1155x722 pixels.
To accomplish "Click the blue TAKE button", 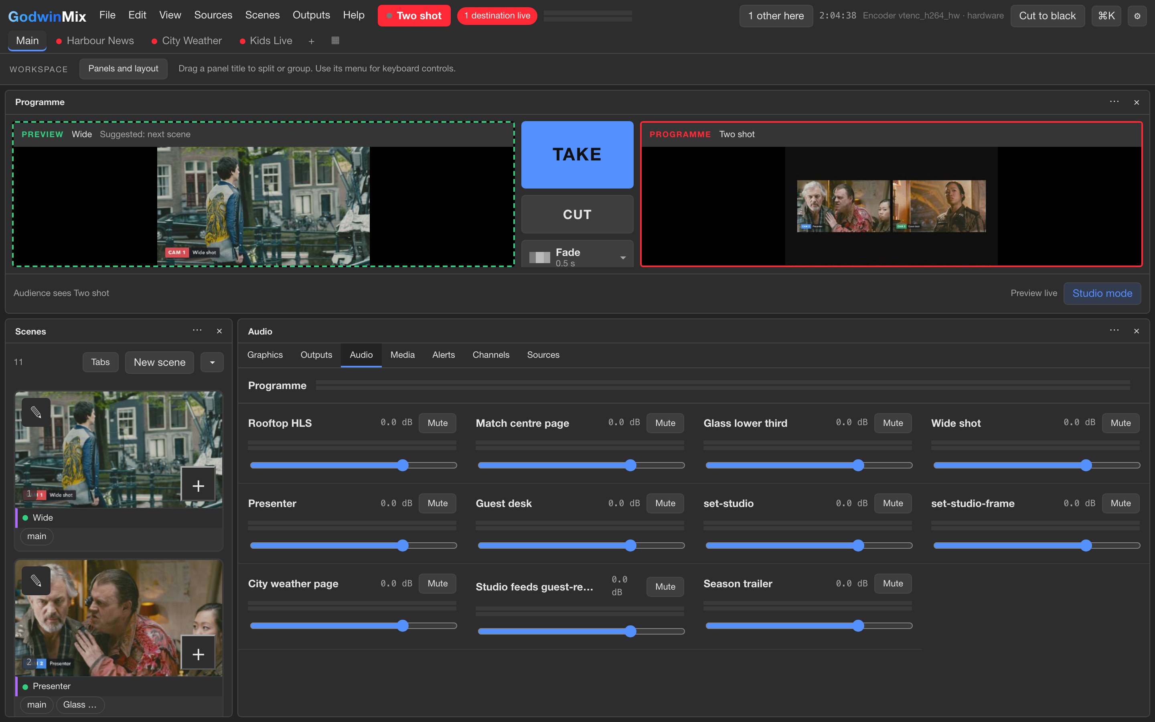I will [x=577, y=155].
